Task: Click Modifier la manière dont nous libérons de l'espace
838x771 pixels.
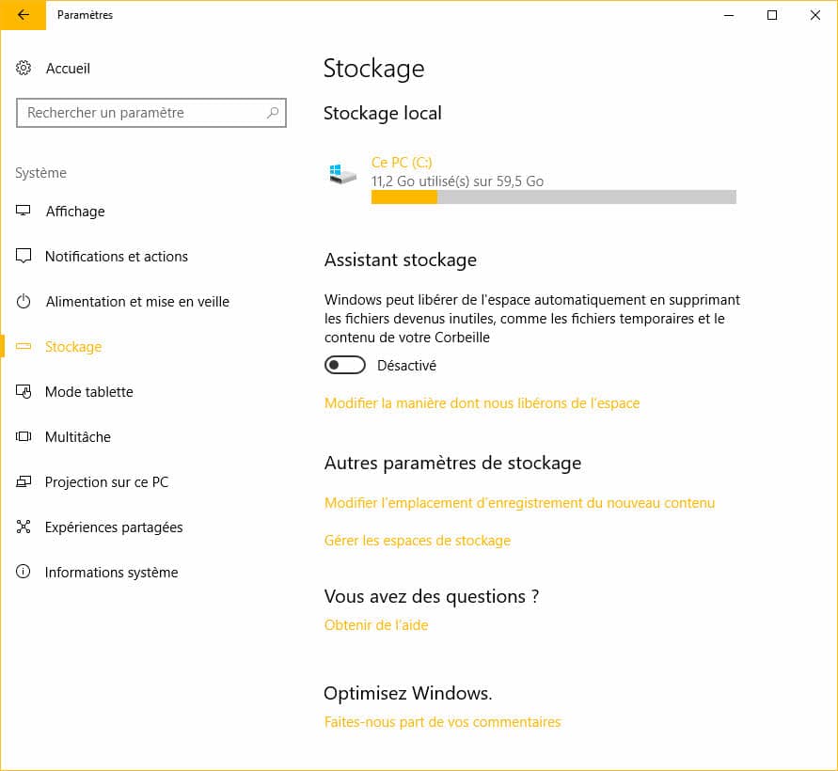Action: point(482,403)
